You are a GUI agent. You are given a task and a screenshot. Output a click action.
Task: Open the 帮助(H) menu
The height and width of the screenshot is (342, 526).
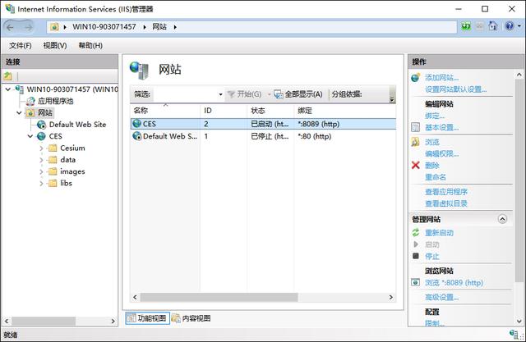[90, 45]
